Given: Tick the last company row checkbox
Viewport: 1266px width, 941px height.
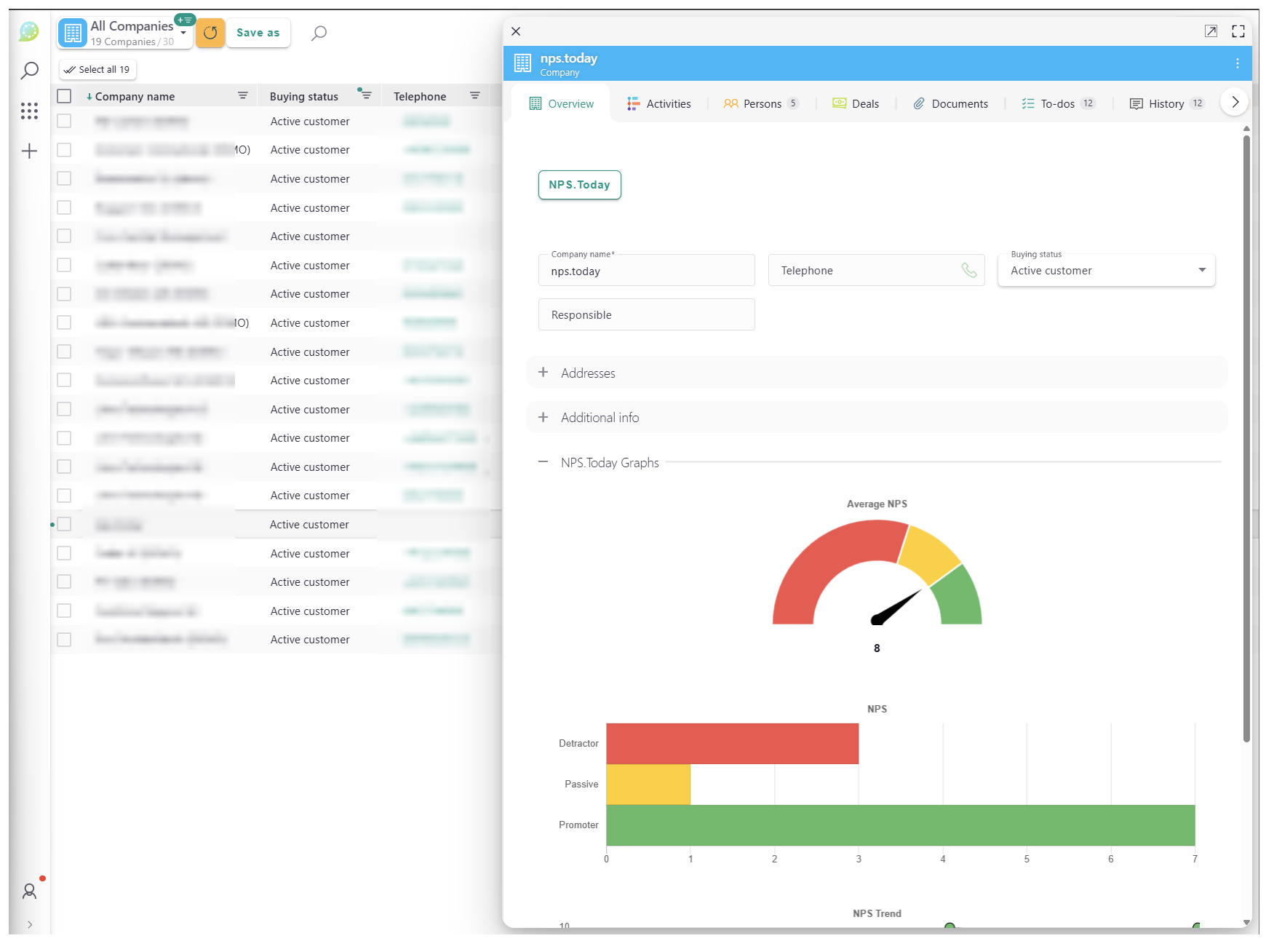Looking at the screenshot, I should (x=64, y=640).
